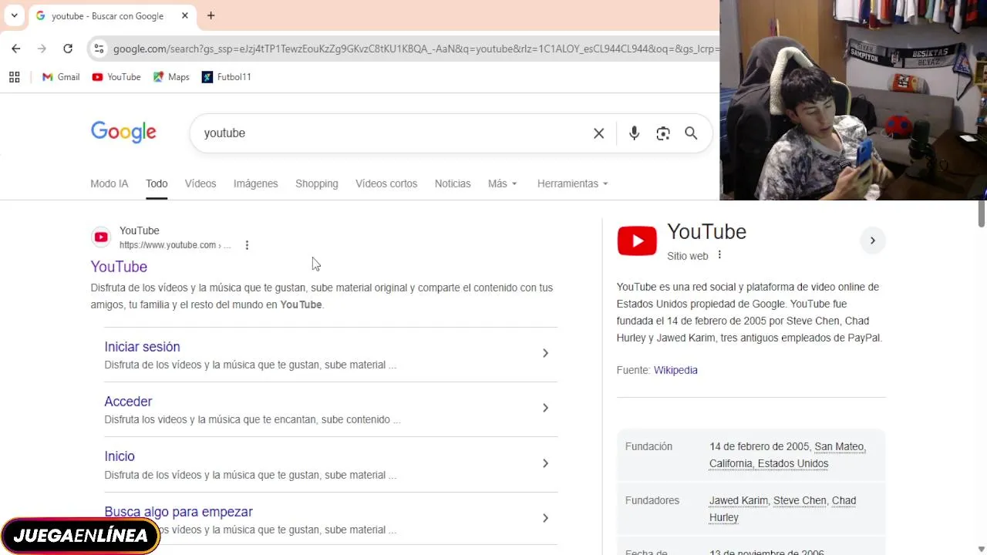Expand the Herramientas dropdown

(573, 183)
